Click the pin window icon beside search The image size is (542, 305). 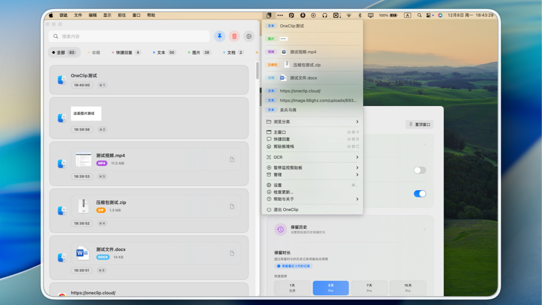220,36
